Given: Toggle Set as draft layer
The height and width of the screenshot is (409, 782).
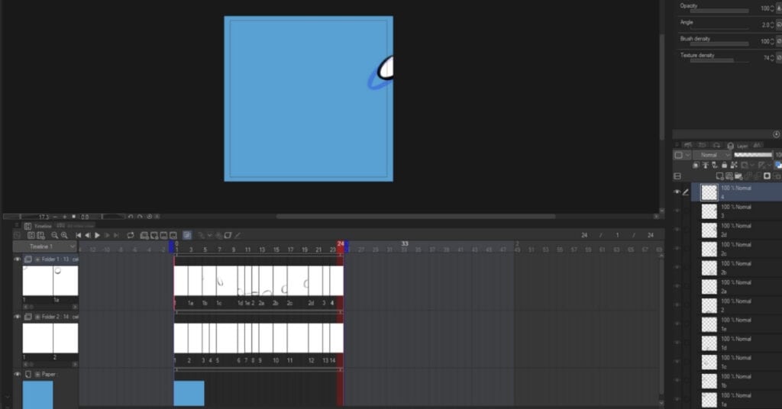Looking at the screenshot, I should pos(715,165).
